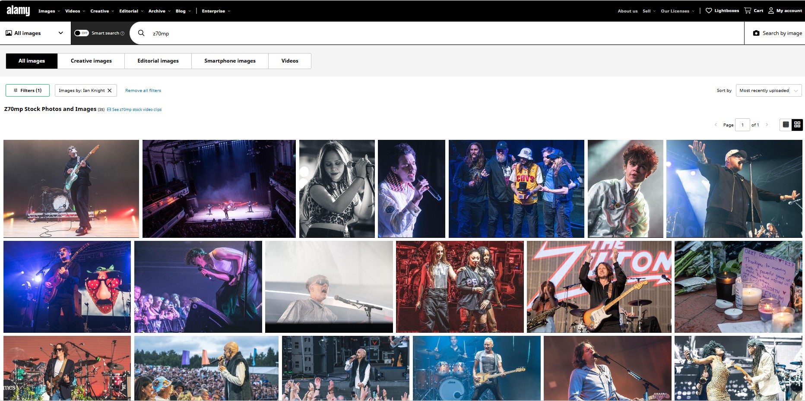This screenshot has width=805, height=401.
Task: Switch to large grid view
Action: (797, 125)
